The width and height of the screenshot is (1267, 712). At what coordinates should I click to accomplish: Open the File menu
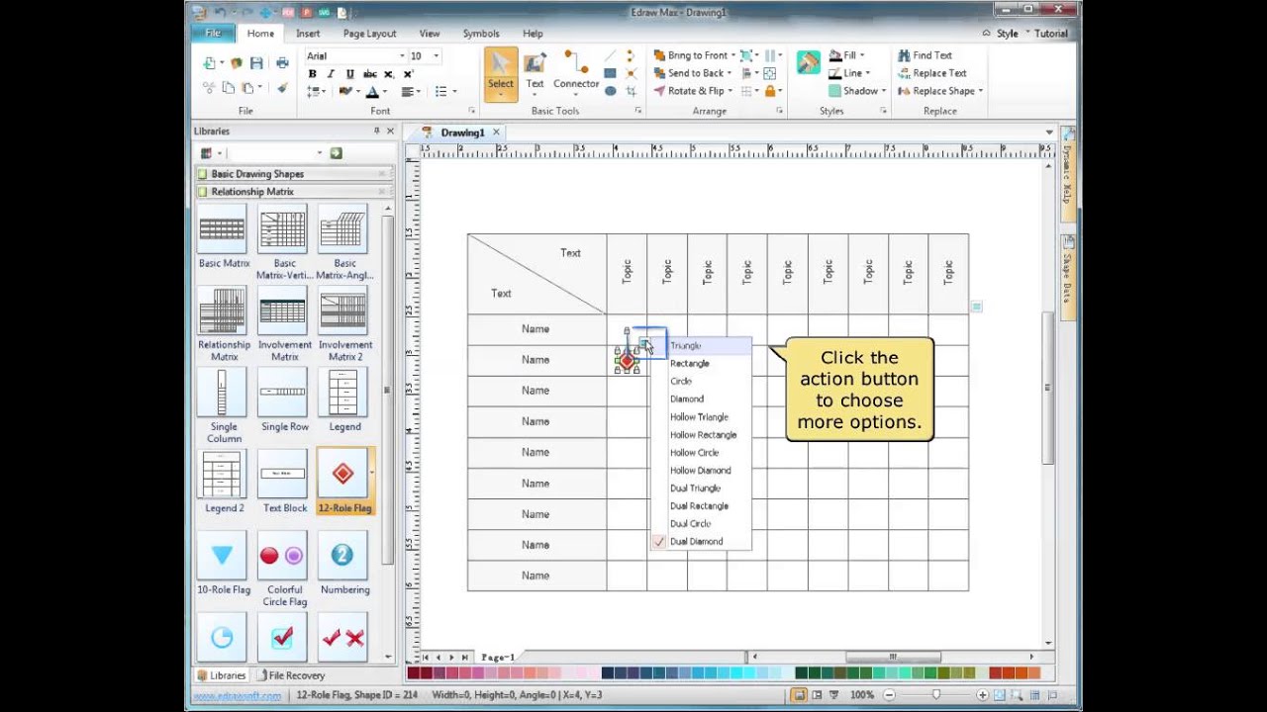click(213, 33)
